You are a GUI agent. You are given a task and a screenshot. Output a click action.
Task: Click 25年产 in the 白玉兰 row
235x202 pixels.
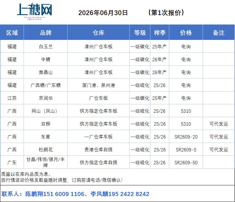coord(159,46)
